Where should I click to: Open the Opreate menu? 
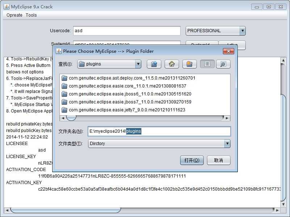coord(14,15)
